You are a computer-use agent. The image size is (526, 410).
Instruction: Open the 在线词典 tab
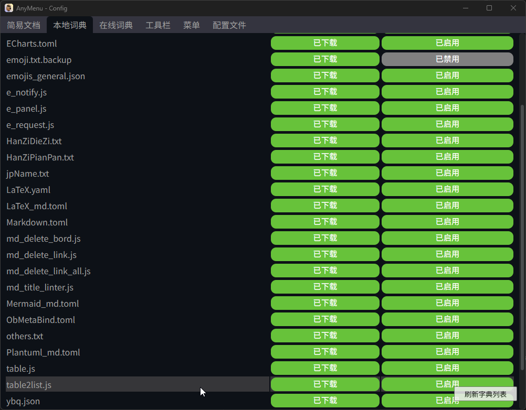click(116, 25)
